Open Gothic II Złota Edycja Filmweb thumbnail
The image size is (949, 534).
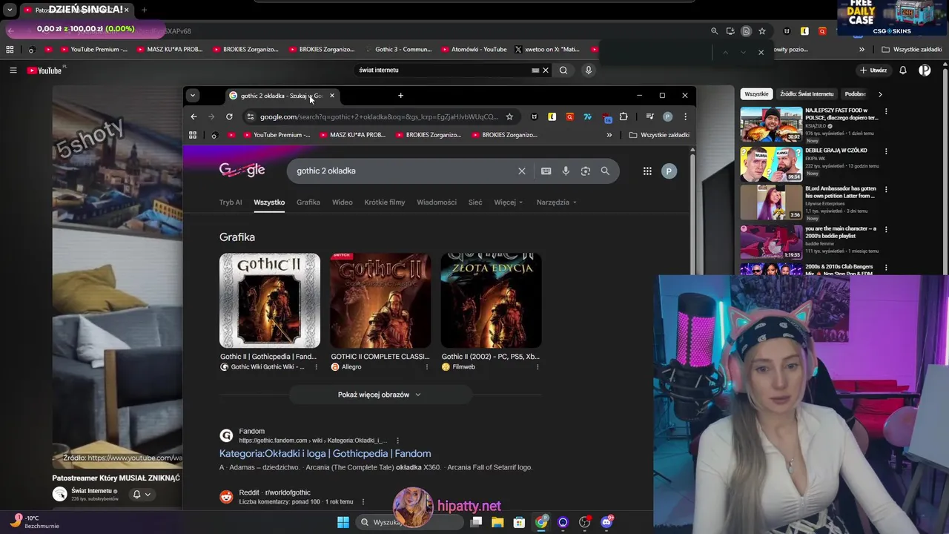pyautogui.click(x=491, y=300)
